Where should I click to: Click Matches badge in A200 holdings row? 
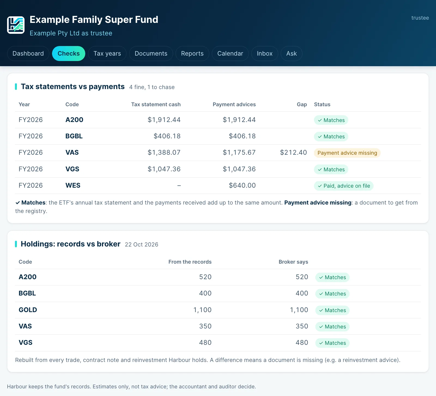click(332, 278)
